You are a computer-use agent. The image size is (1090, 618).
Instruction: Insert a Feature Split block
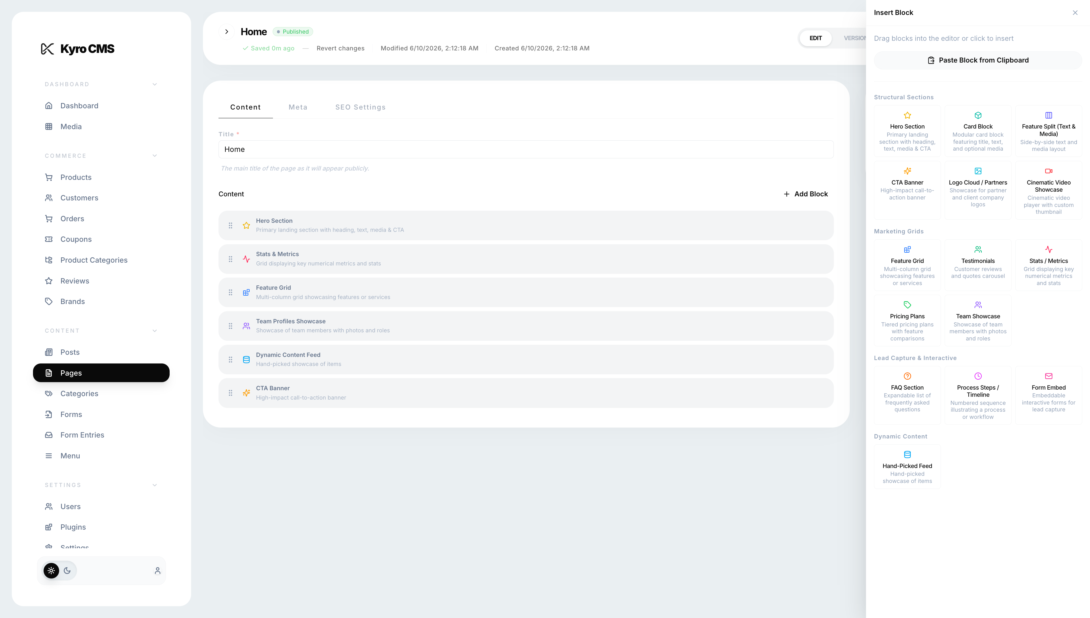coord(1048,131)
